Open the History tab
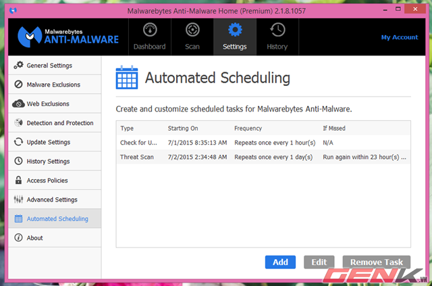The height and width of the screenshot is (286, 432). pos(277,37)
